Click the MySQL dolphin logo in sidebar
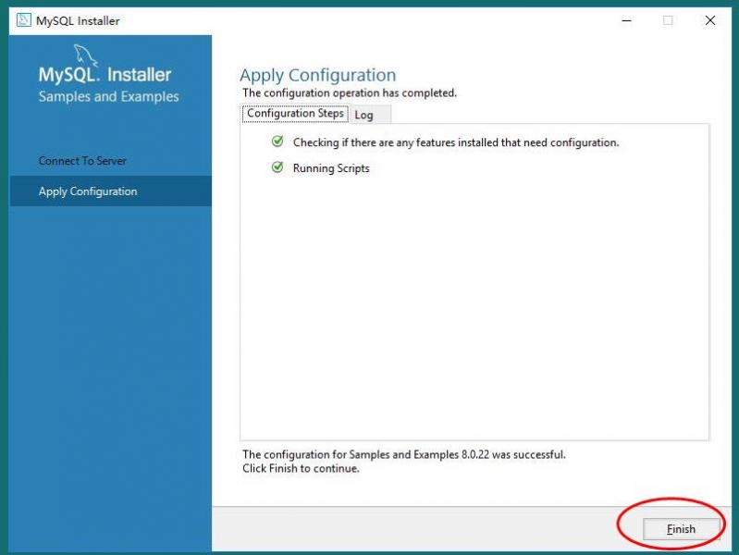739x555 pixels. point(83,55)
